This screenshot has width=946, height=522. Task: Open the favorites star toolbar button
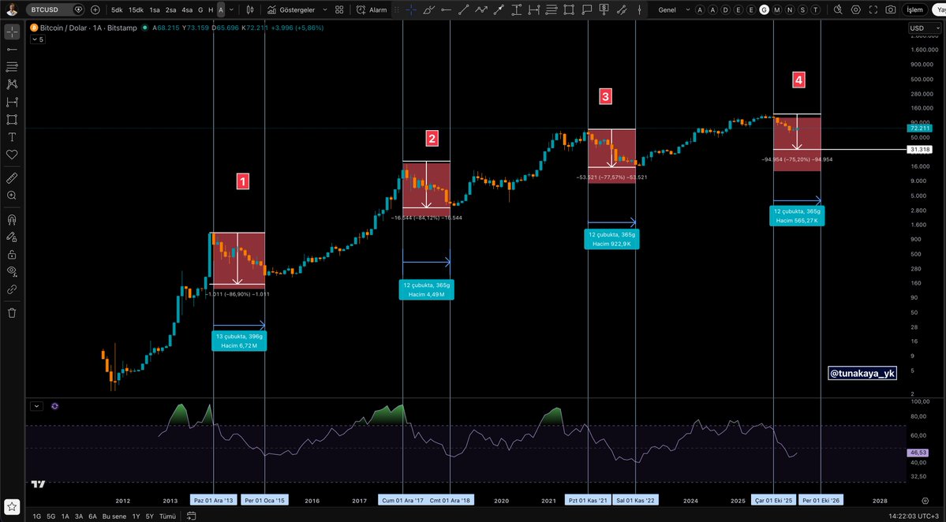12,506
